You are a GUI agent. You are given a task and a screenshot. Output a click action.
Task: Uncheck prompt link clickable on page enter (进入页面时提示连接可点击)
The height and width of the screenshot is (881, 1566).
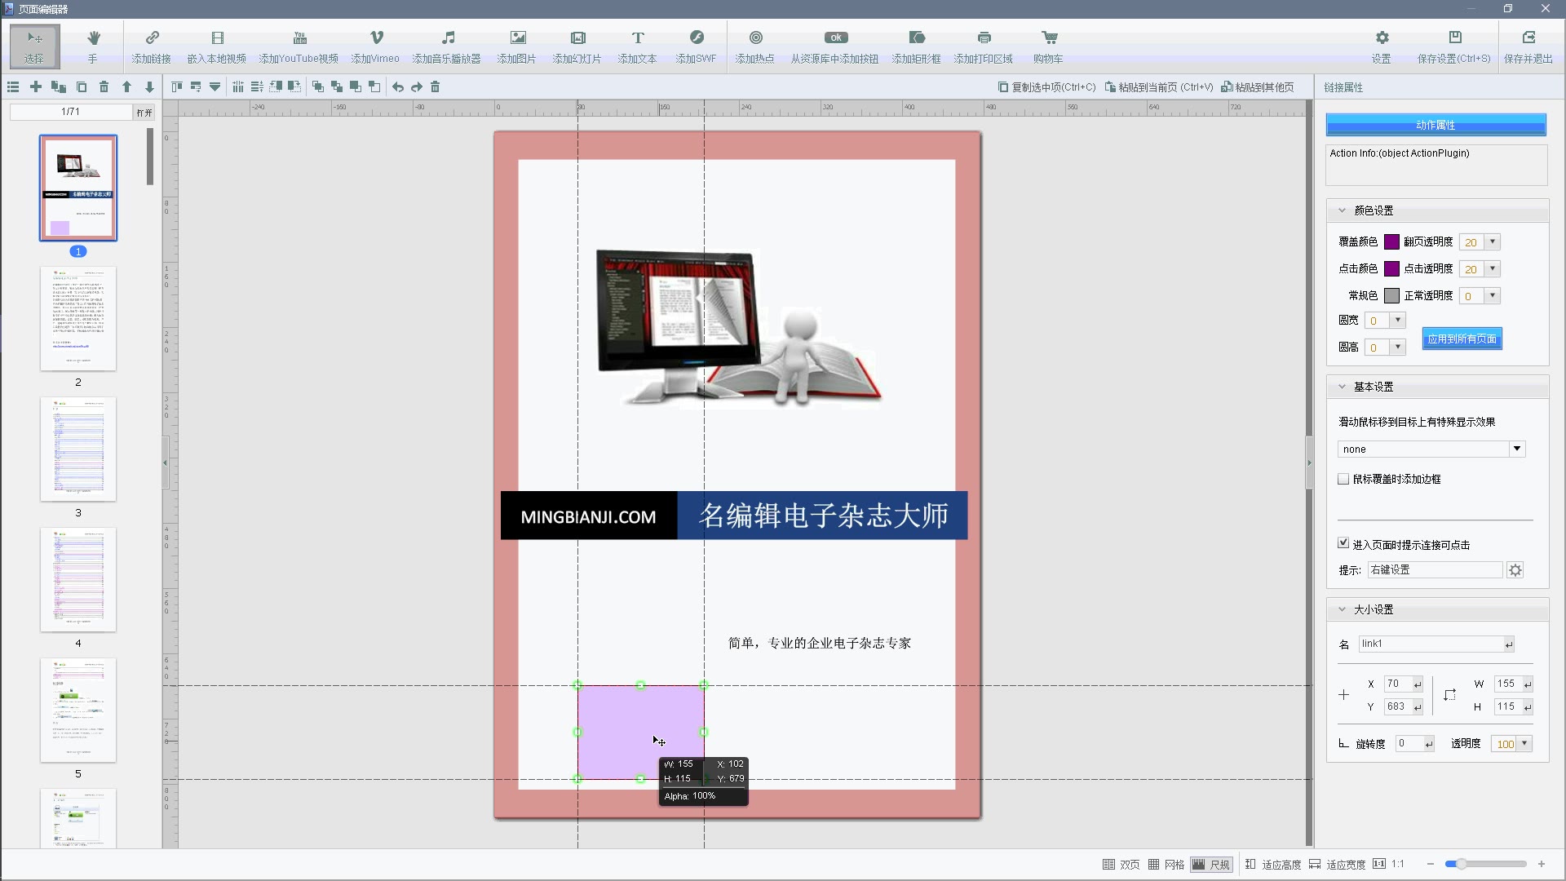point(1343,543)
